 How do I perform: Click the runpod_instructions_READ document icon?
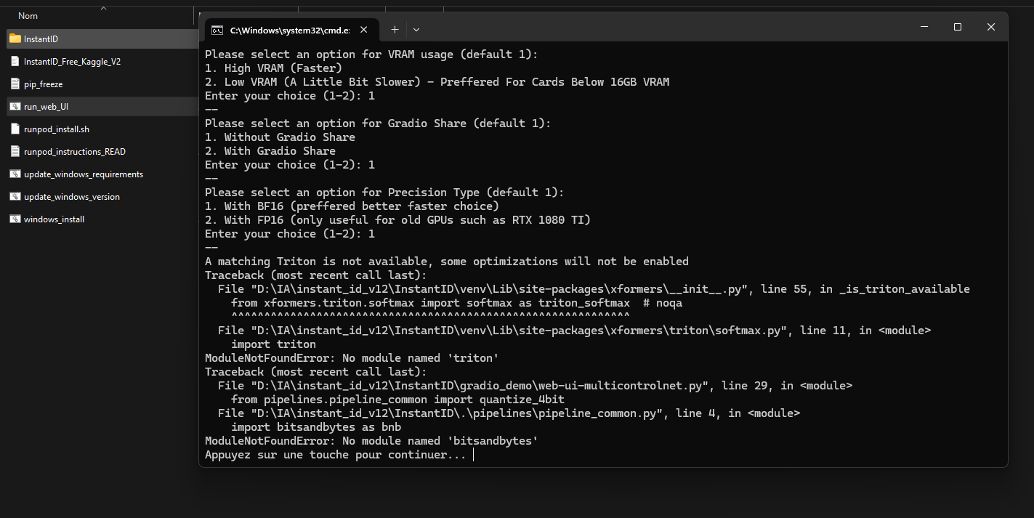15,151
